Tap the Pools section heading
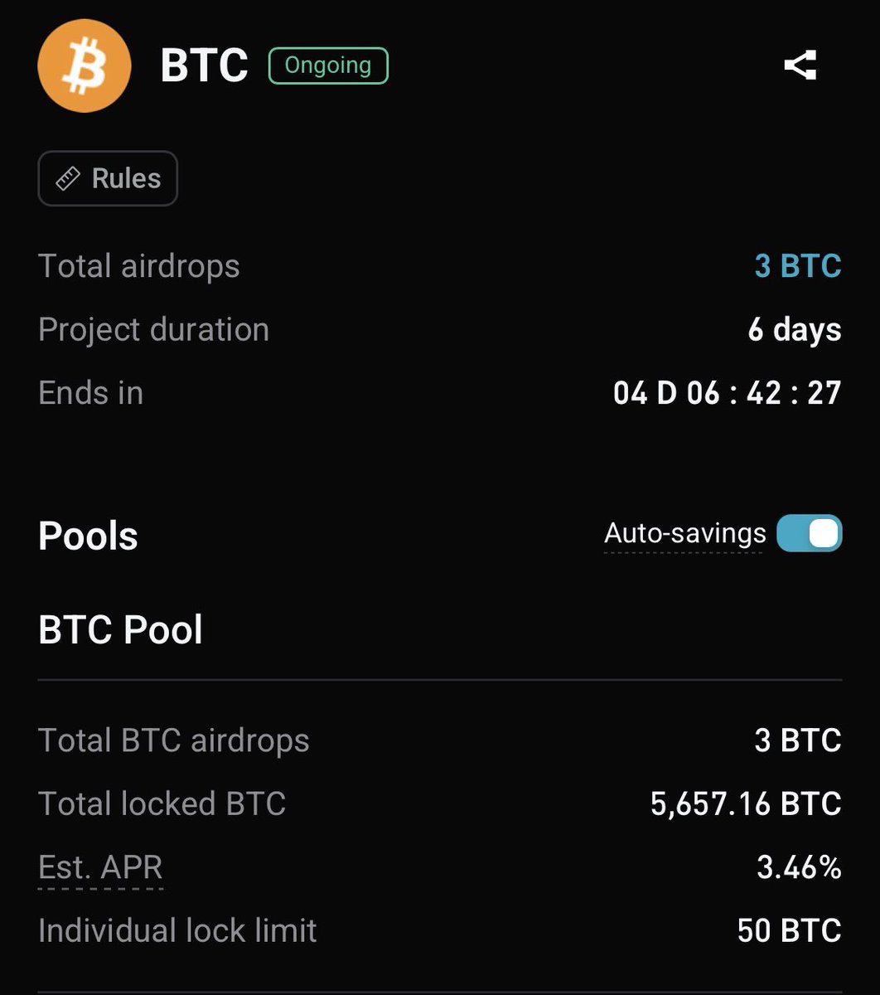Image resolution: width=880 pixels, height=995 pixels. tap(88, 536)
